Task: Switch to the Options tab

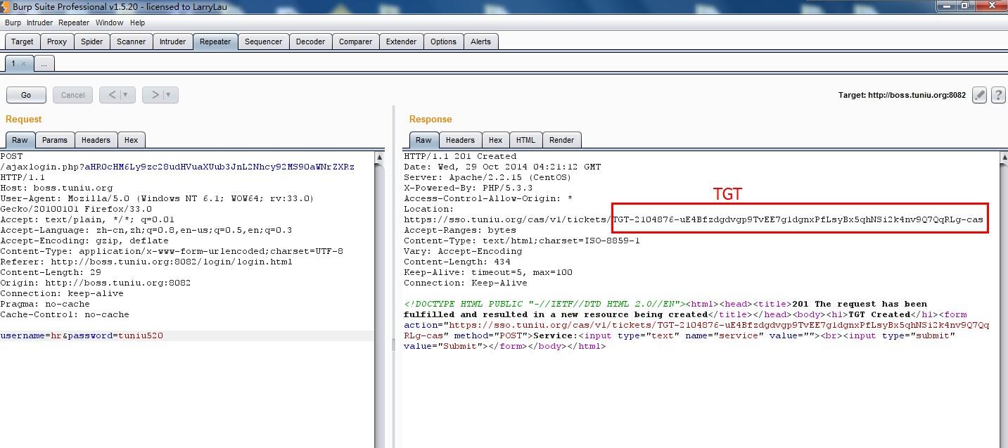Action: click(x=443, y=41)
